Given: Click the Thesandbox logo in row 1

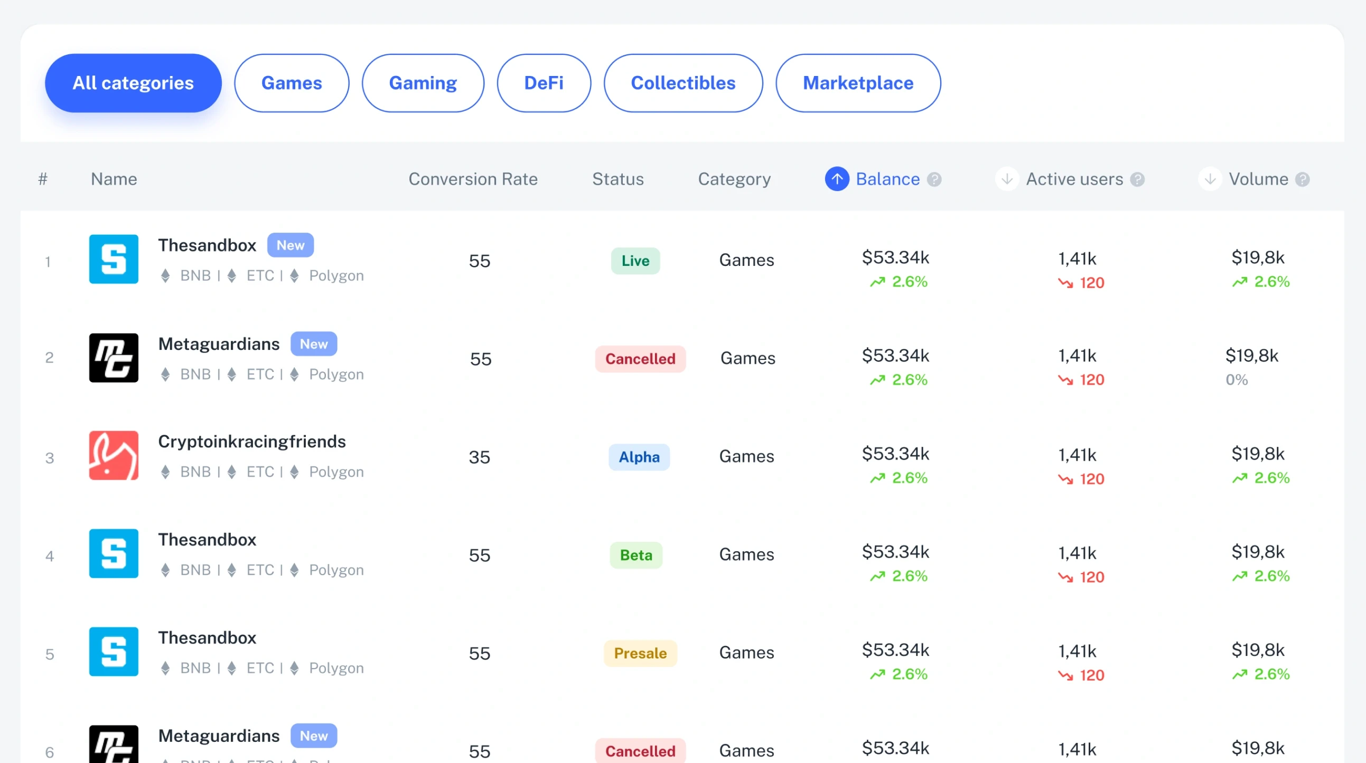Looking at the screenshot, I should (114, 259).
